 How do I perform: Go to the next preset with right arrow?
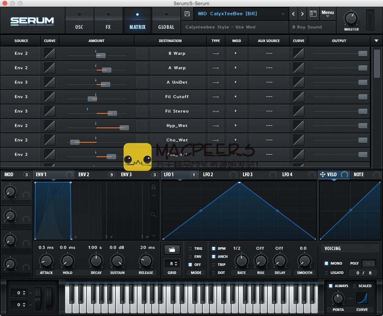pyautogui.click(x=303, y=14)
